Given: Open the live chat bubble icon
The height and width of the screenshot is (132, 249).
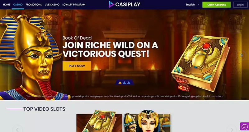Looking at the screenshot, I should [x=244, y=126].
